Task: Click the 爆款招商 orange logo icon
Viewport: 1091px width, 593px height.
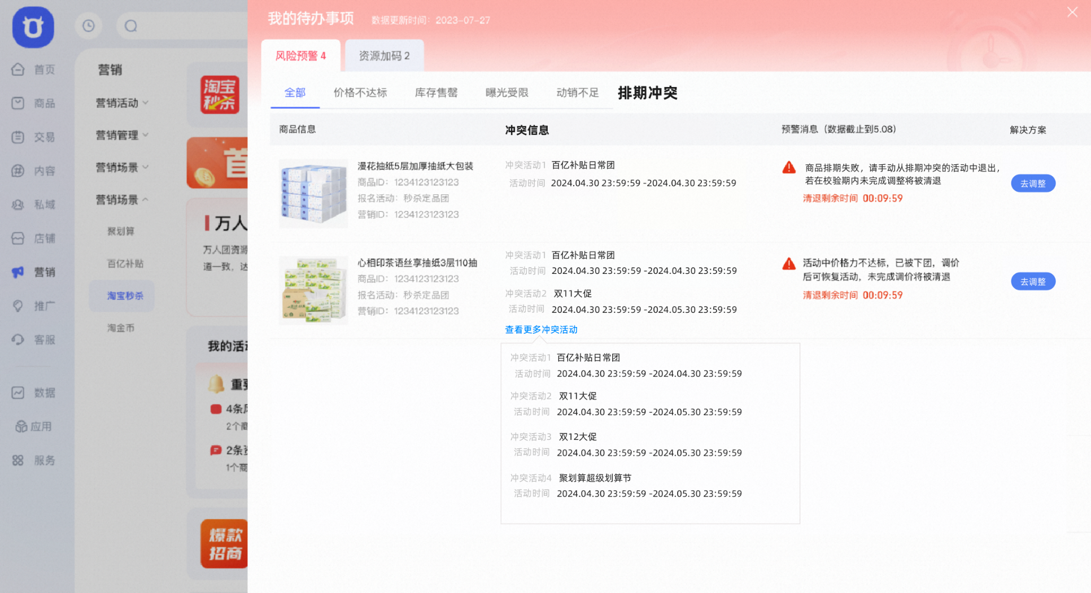Action: (224, 544)
